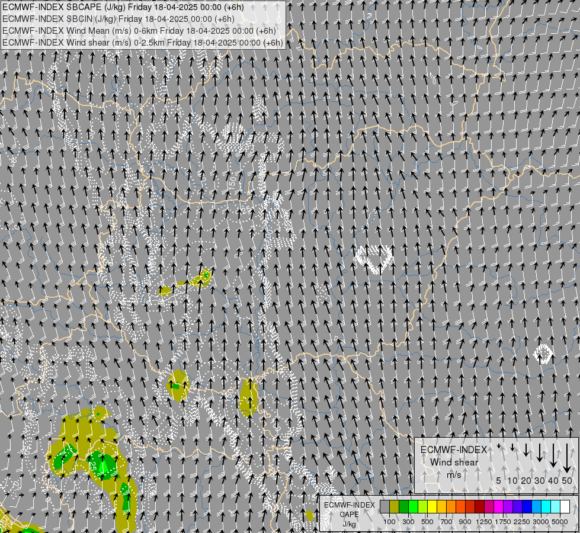The width and height of the screenshot is (580, 533).
Task: Click the '5000' CAPE scale value
Action: [x=560, y=522]
